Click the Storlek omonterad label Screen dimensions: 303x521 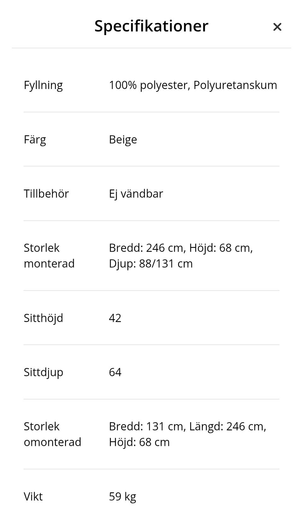click(x=52, y=434)
